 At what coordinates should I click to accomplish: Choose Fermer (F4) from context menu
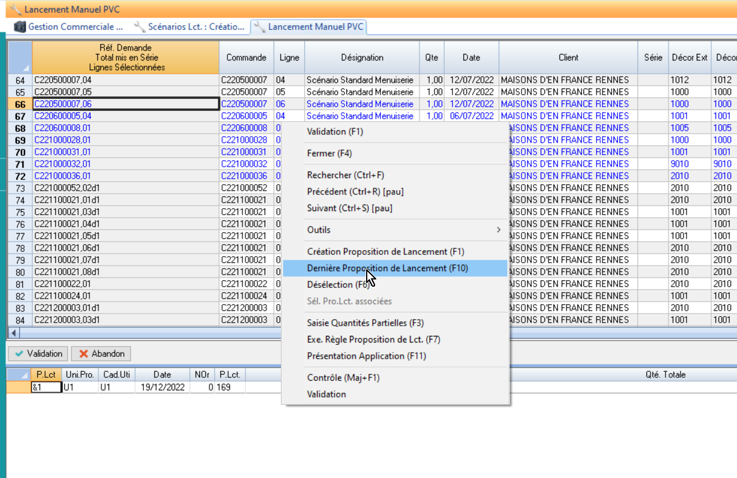tap(329, 154)
